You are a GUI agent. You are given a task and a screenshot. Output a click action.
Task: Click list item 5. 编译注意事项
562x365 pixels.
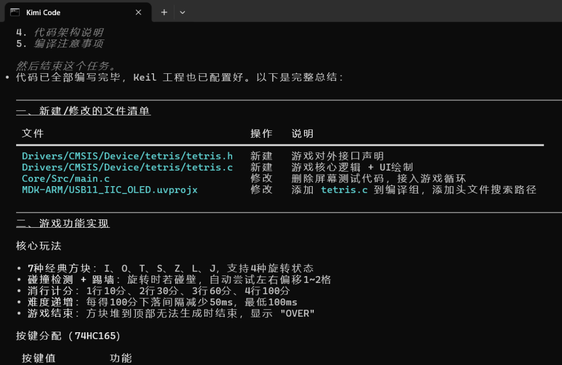tap(60, 43)
